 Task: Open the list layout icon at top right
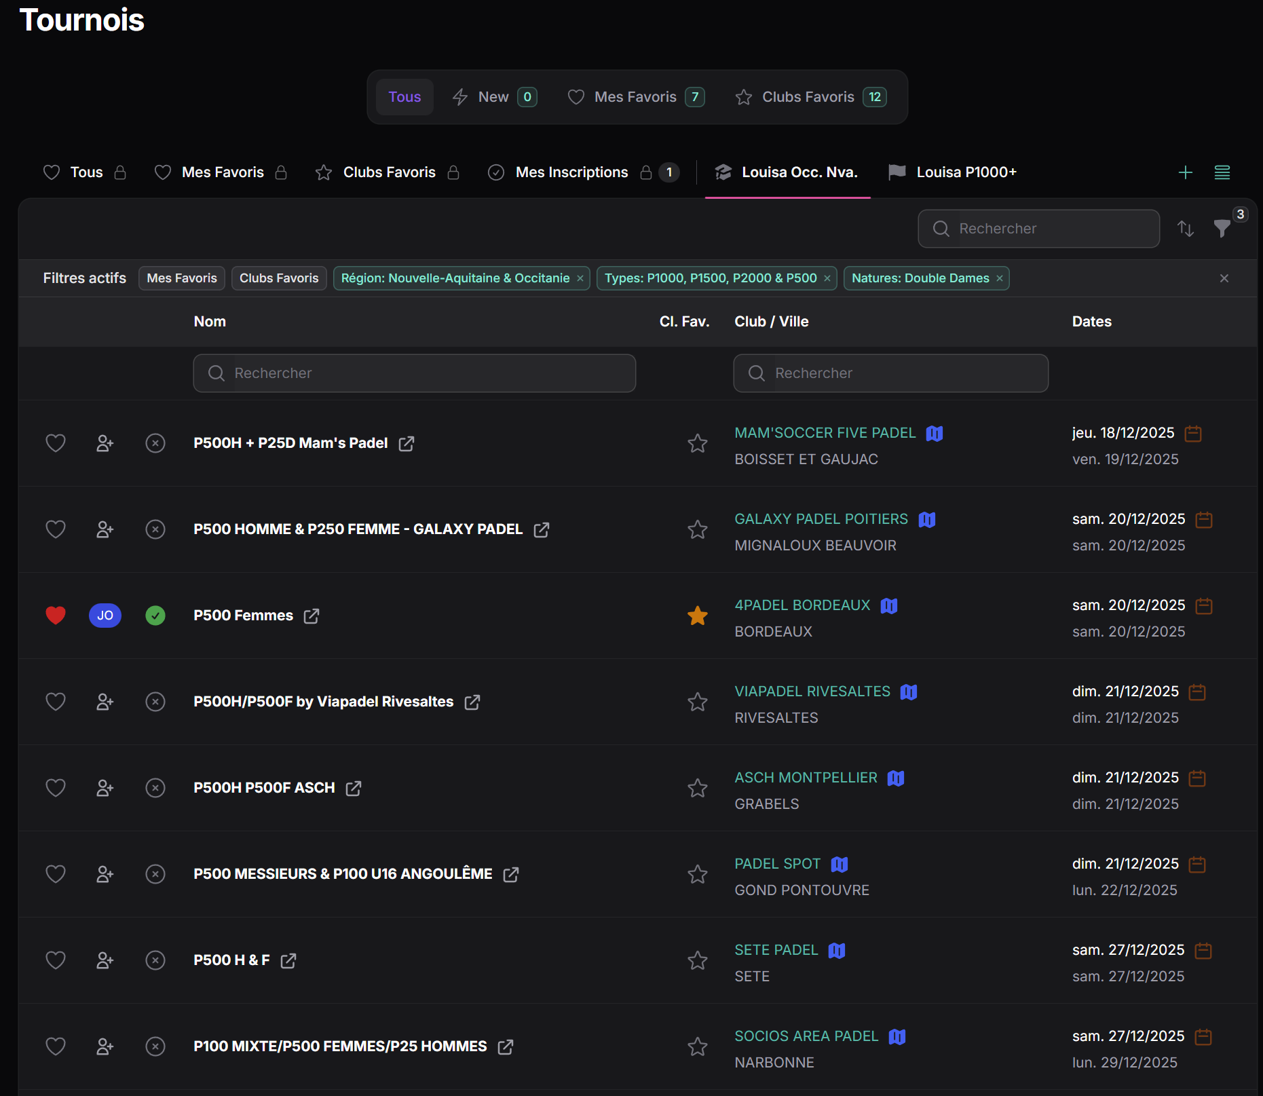[1222, 172]
